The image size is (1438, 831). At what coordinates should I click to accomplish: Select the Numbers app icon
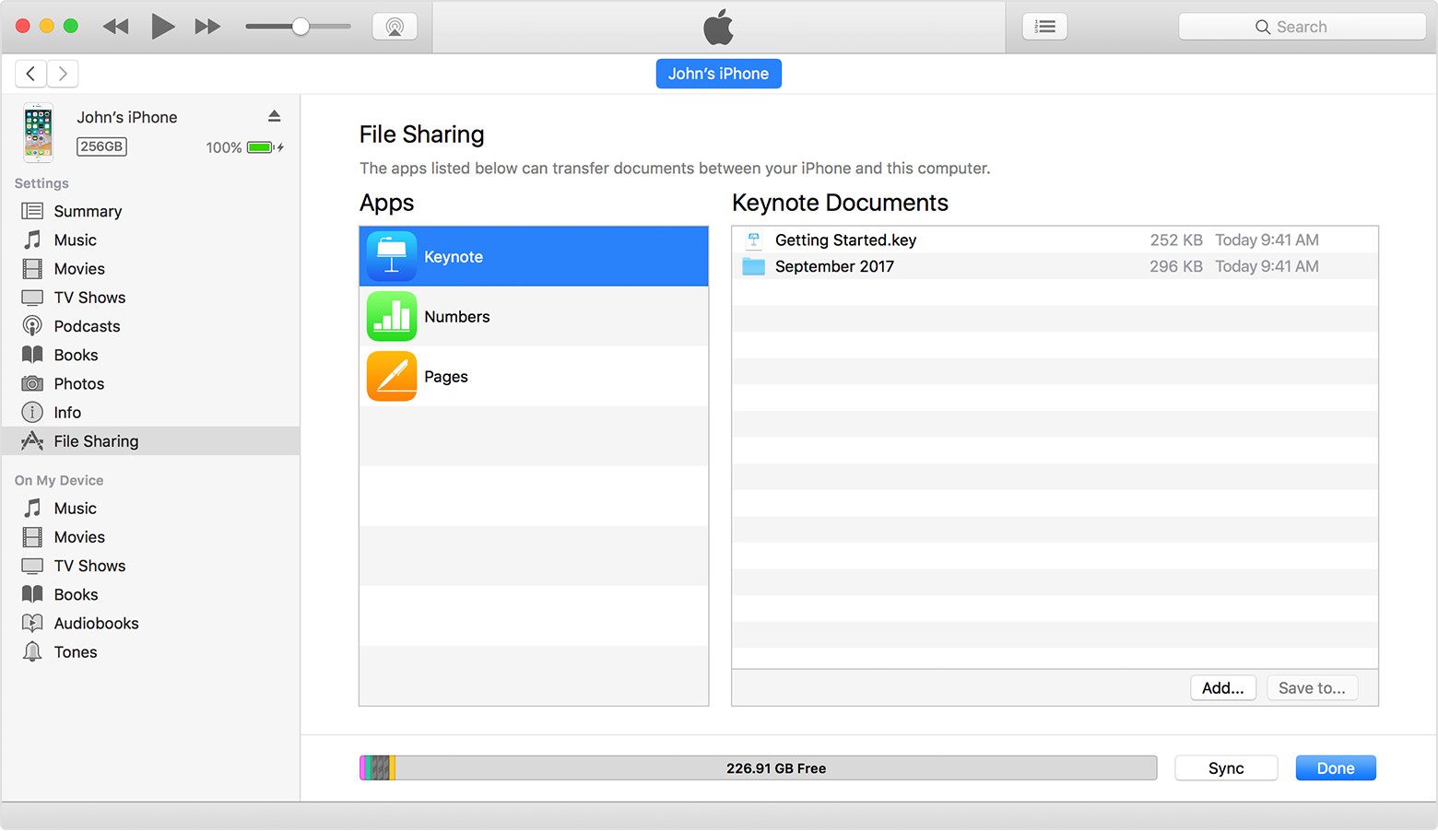click(391, 316)
